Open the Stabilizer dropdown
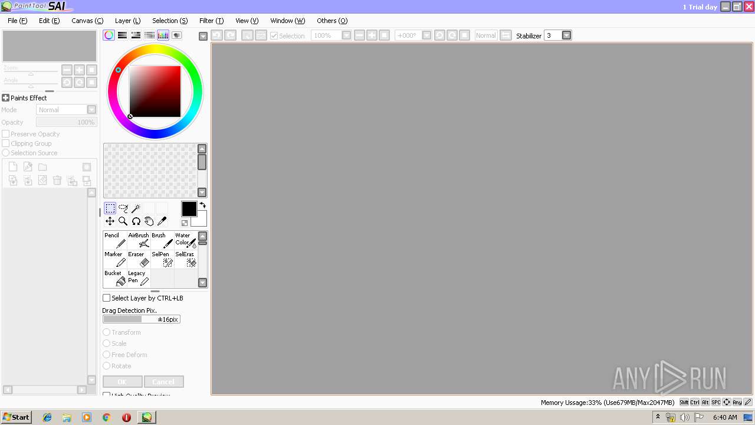The width and height of the screenshot is (755, 425). click(567, 35)
